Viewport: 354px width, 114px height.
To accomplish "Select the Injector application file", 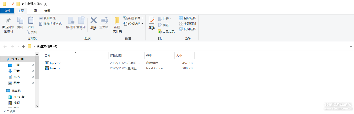I will tap(55, 63).
